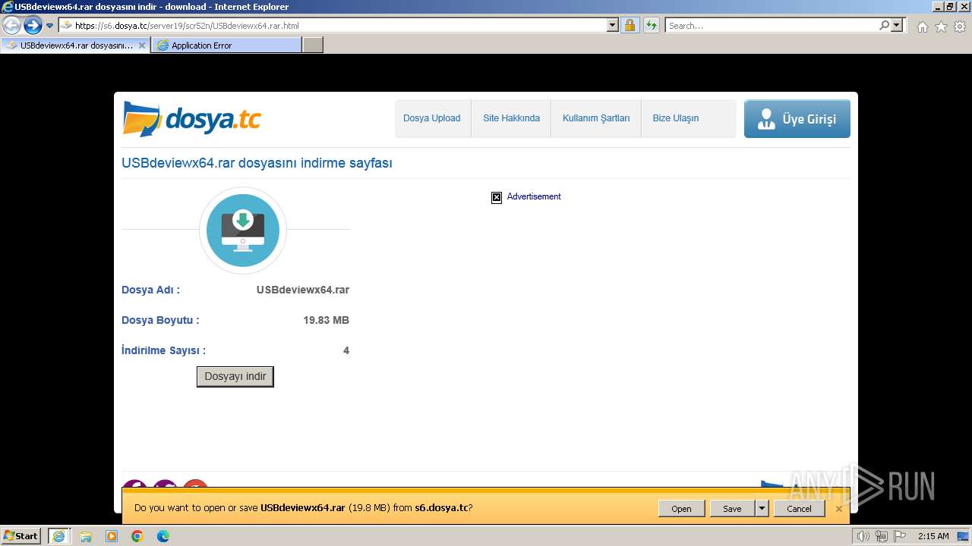The width and height of the screenshot is (972, 546).
Task: Click the Üye Girişi login button
Action: coord(797,119)
